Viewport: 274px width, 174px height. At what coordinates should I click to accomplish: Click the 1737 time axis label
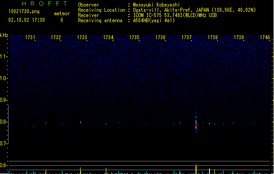[x=186, y=37]
